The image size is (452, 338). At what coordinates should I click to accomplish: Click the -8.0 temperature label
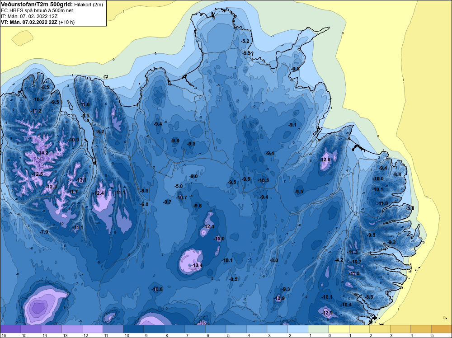click(x=274, y=260)
